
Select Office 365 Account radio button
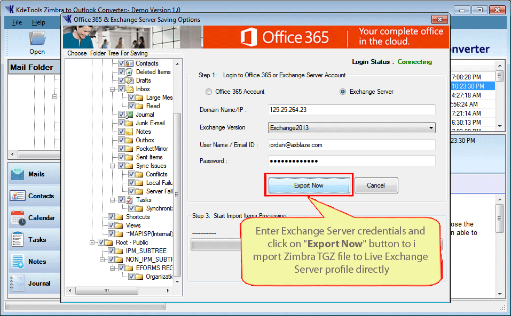(x=209, y=92)
